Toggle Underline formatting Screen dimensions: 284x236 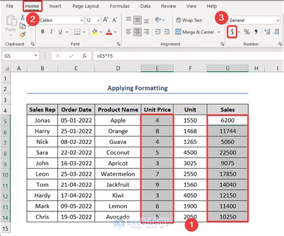pos(60,32)
